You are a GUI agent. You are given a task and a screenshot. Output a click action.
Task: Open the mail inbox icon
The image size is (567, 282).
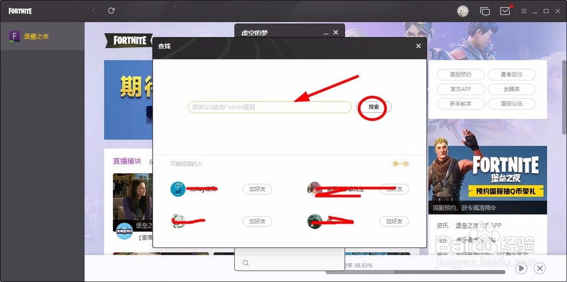[x=505, y=11]
